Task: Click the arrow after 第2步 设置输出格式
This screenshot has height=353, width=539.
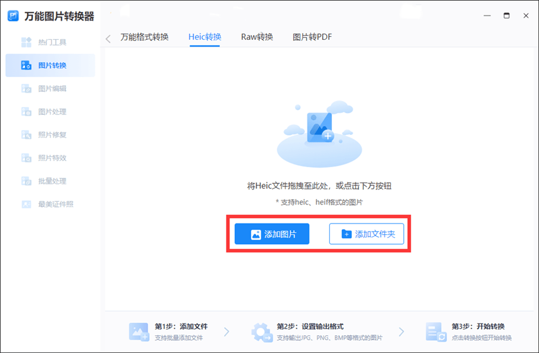Action: tap(401, 332)
